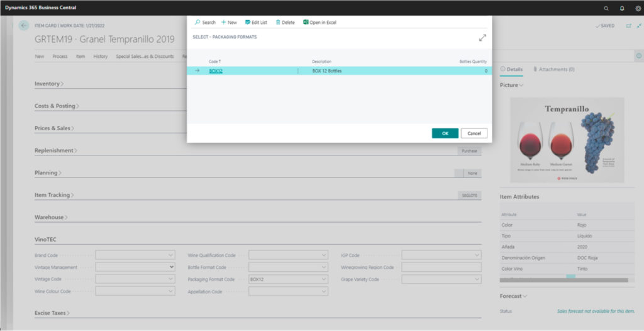Image resolution: width=644 pixels, height=331 pixels.
Task: Expand the Prices & Sales section
Action: (x=54, y=128)
